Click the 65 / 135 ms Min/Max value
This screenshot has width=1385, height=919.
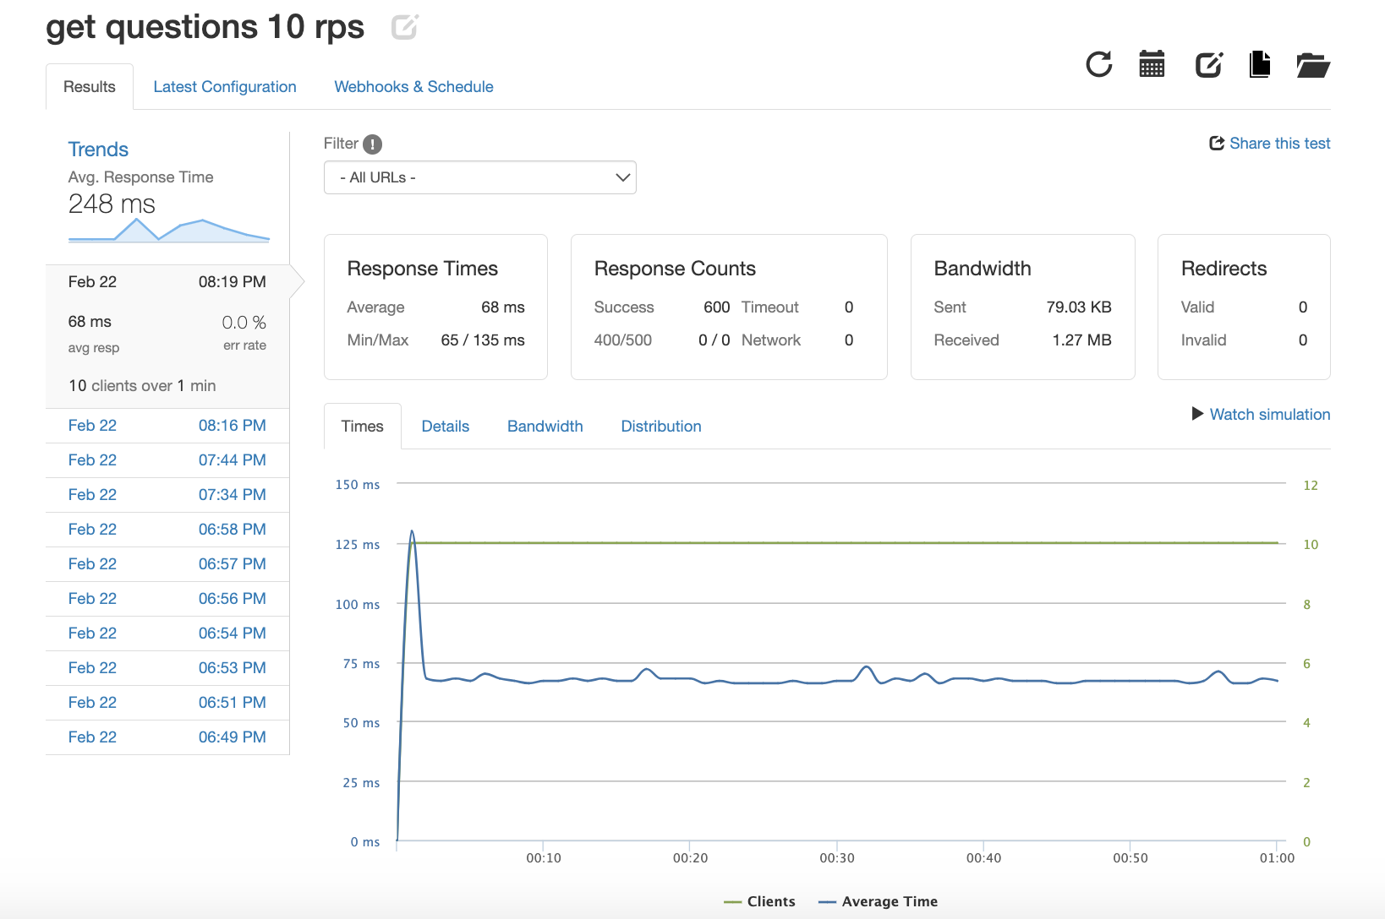pos(483,340)
